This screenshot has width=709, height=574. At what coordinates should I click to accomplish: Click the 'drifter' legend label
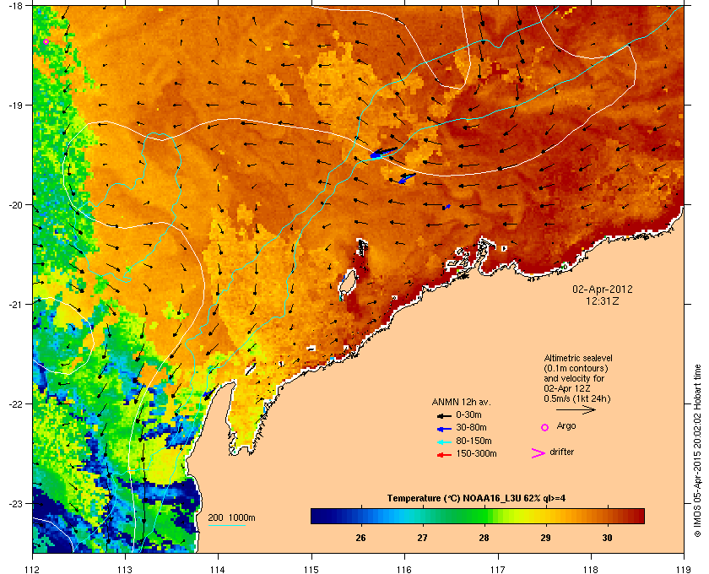coord(561,452)
